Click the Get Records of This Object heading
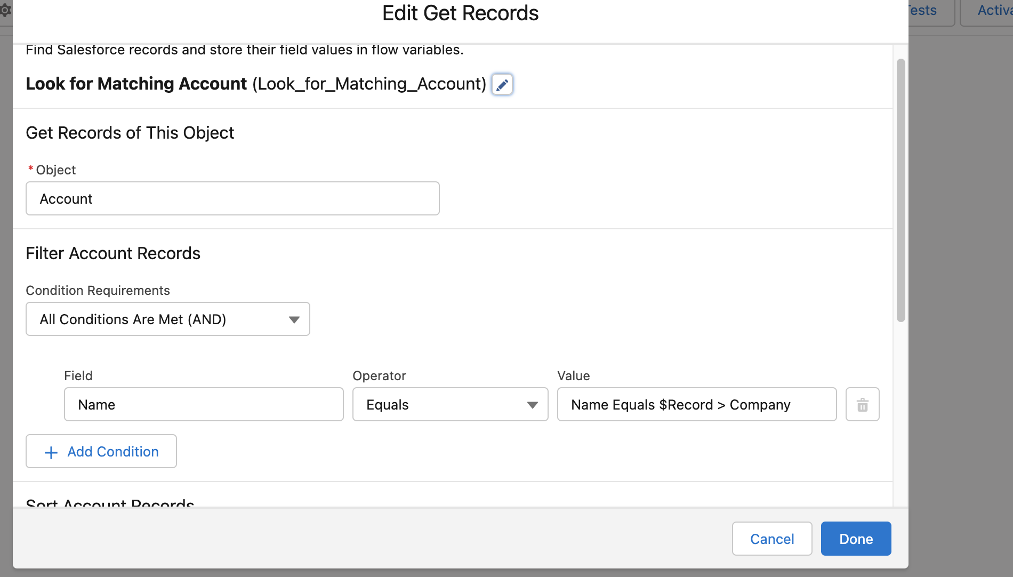The image size is (1013, 577). (x=130, y=133)
